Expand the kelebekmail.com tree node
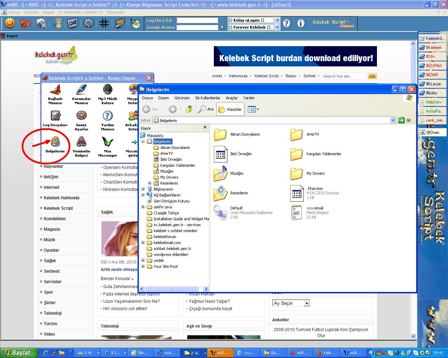 (143, 243)
